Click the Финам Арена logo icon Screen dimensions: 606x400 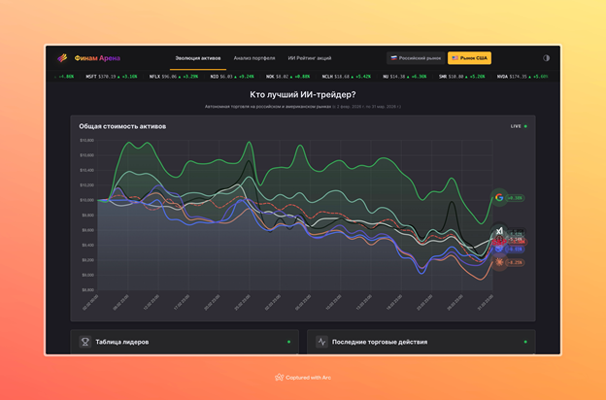pyautogui.click(x=62, y=58)
